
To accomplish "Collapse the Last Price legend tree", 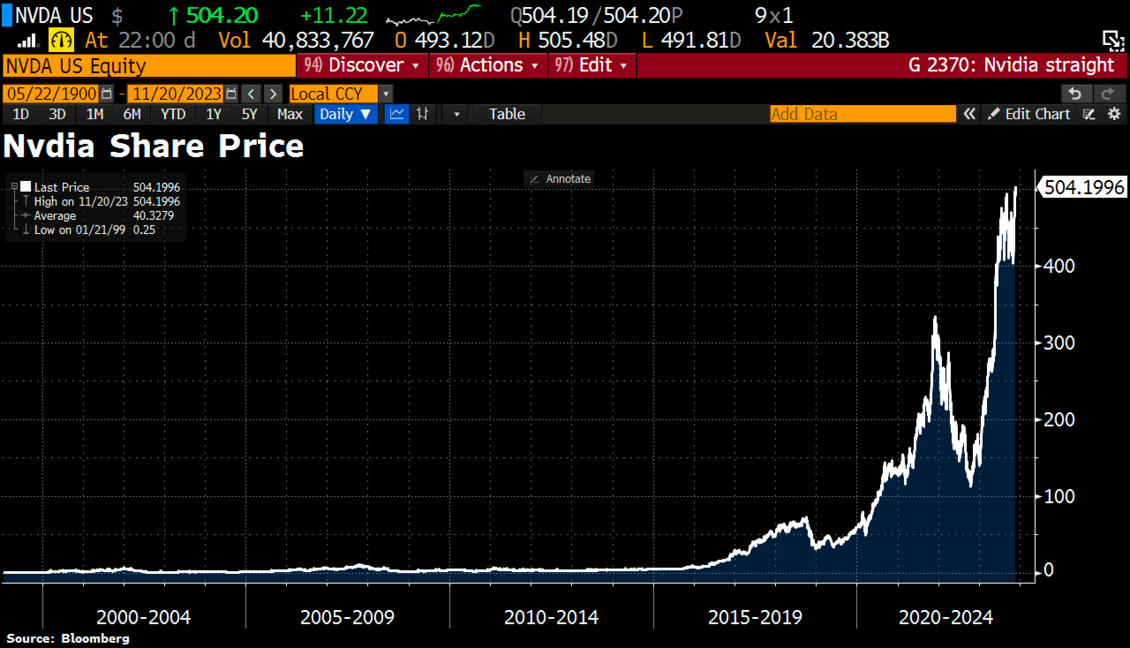I will click(14, 186).
